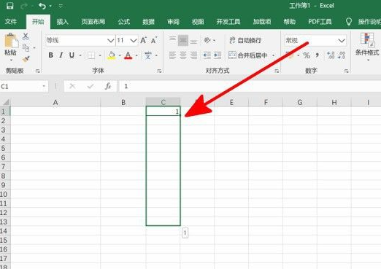Click the Undo arrow icon
Viewport: 381px width, 269px height.
click(42, 6)
